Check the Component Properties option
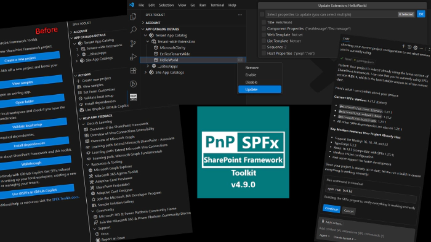Image resolution: width=431 pixels, height=242 pixels. [x=264, y=28]
